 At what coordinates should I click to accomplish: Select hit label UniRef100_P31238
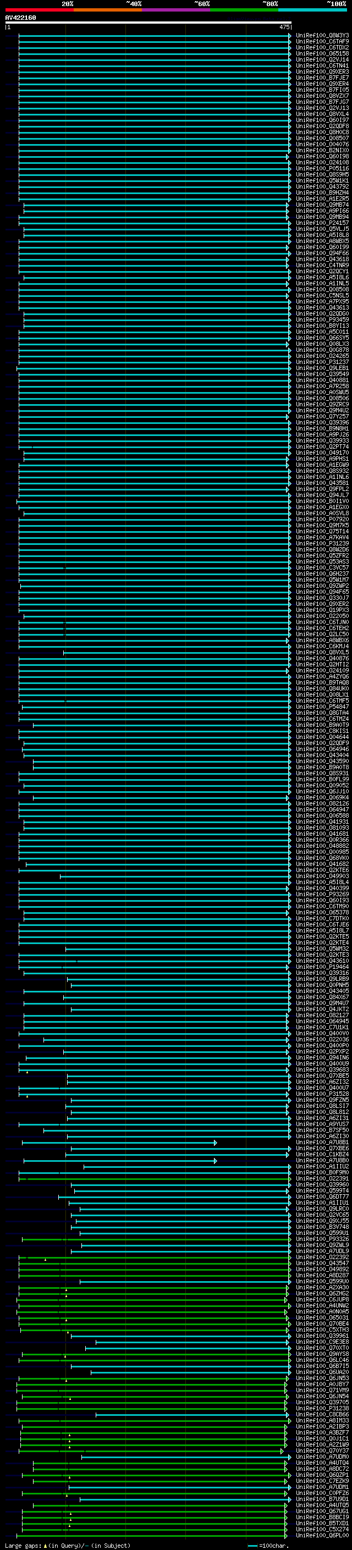click(322, 1408)
